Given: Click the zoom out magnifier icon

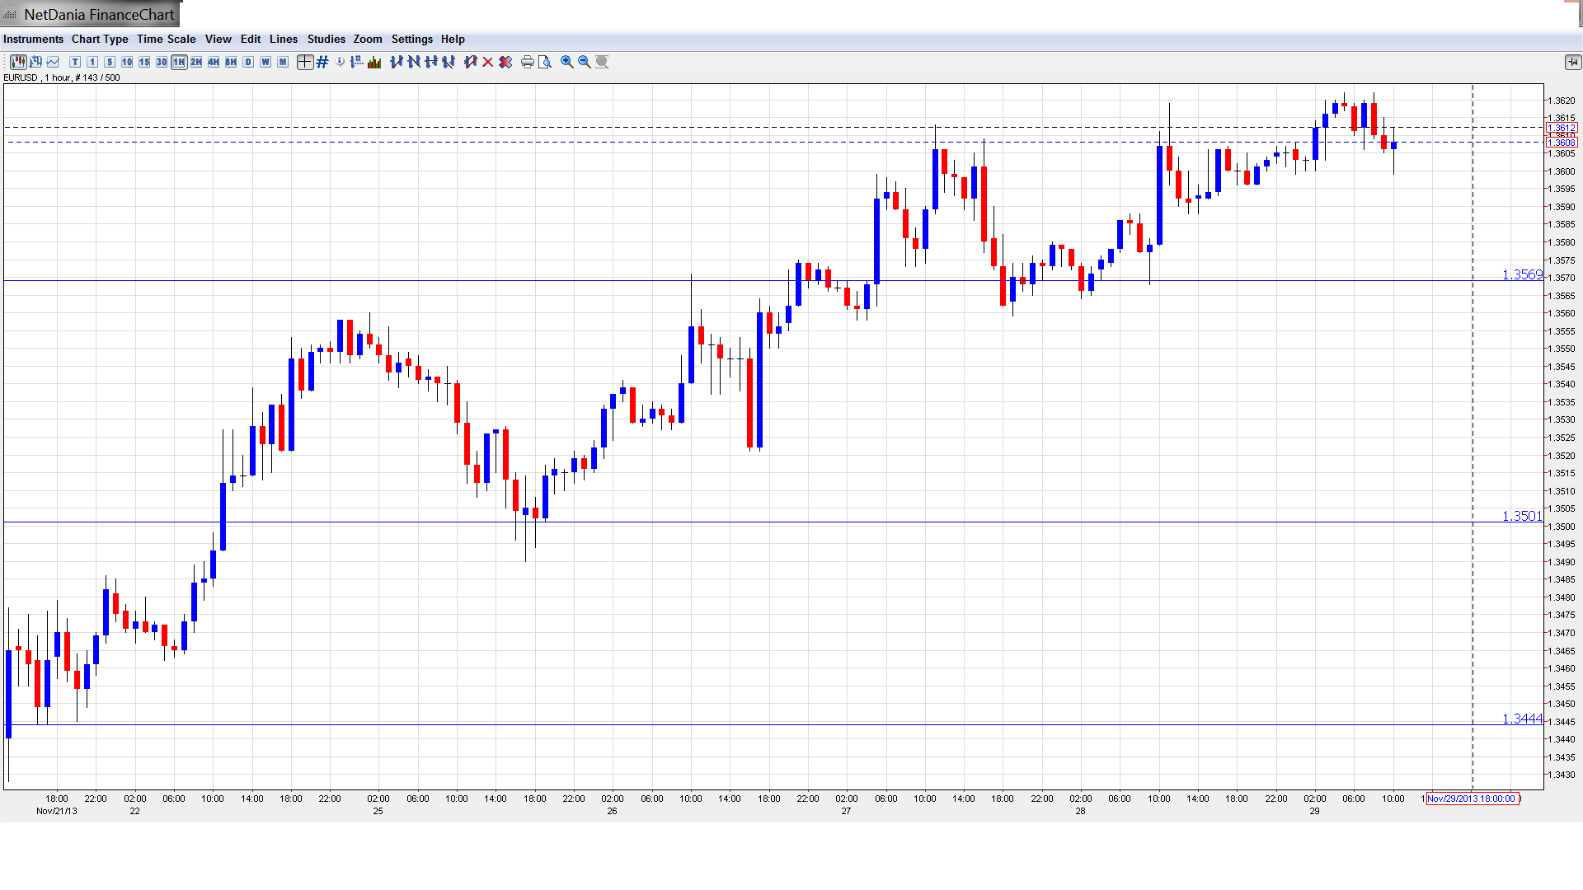Looking at the screenshot, I should pos(585,62).
